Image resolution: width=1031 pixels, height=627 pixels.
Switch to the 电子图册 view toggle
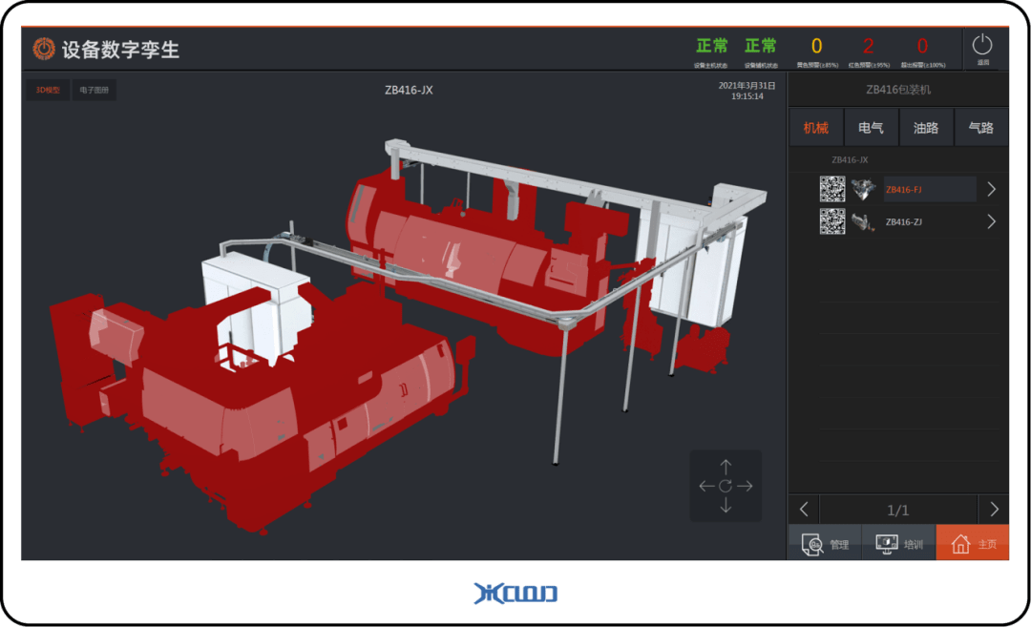pos(94,91)
